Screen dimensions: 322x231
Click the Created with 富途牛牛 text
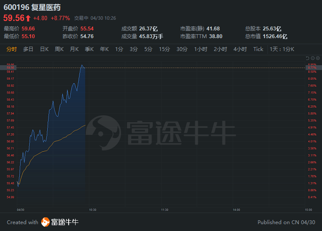pos(43,222)
